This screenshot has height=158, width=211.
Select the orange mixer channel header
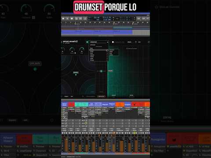coord(120,104)
